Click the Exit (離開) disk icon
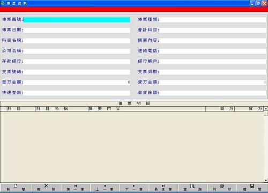This screenshot has width=268, height=193. point(252,188)
